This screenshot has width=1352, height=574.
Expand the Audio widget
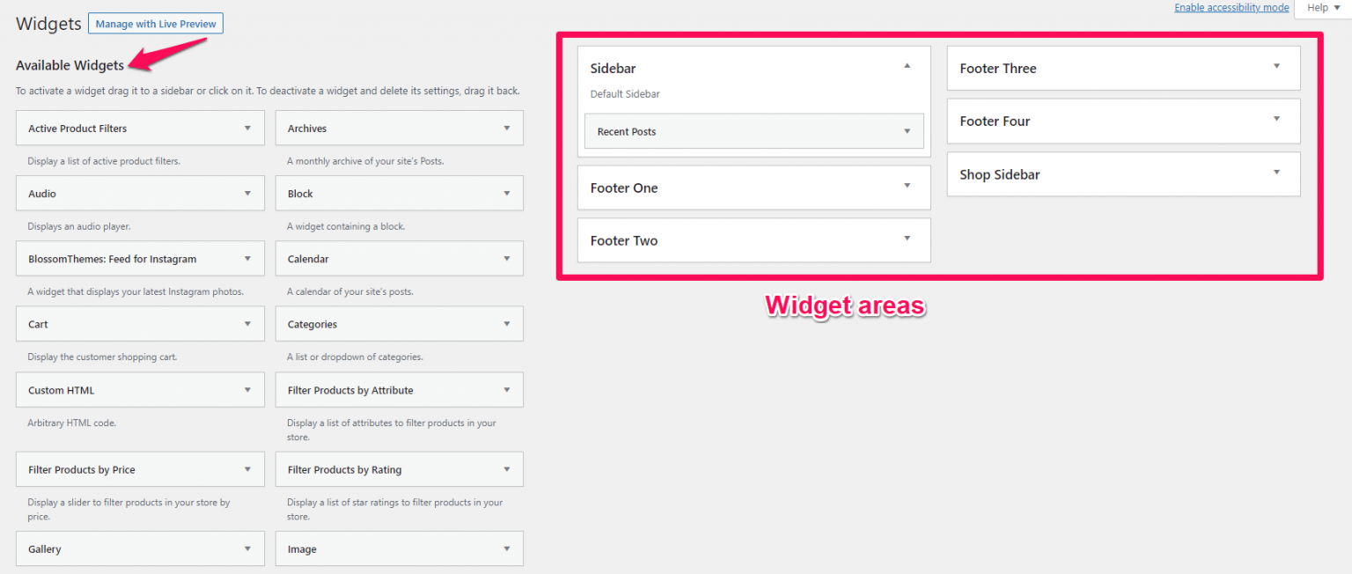[x=249, y=193]
